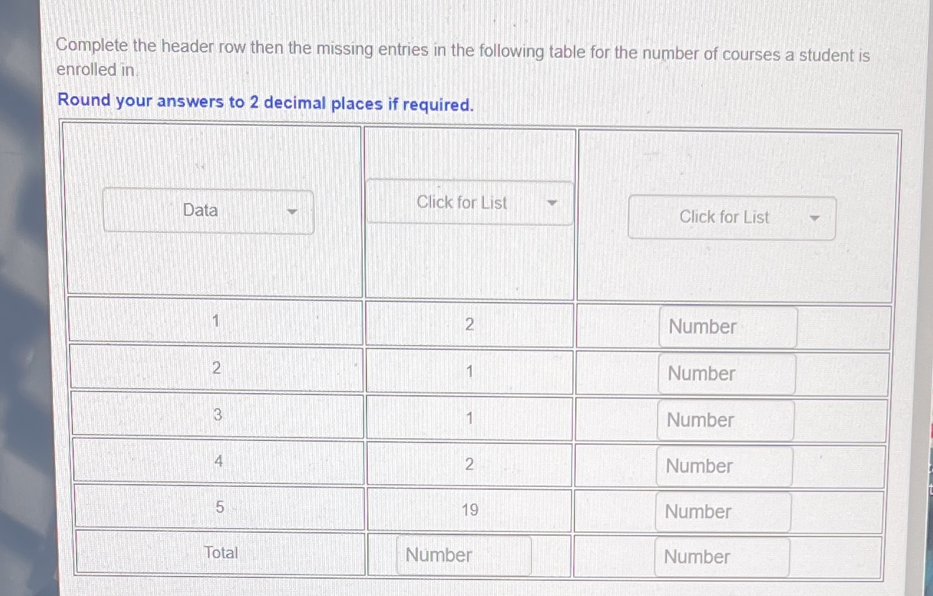
Task: Select the Total label cell
Action: tap(219, 552)
